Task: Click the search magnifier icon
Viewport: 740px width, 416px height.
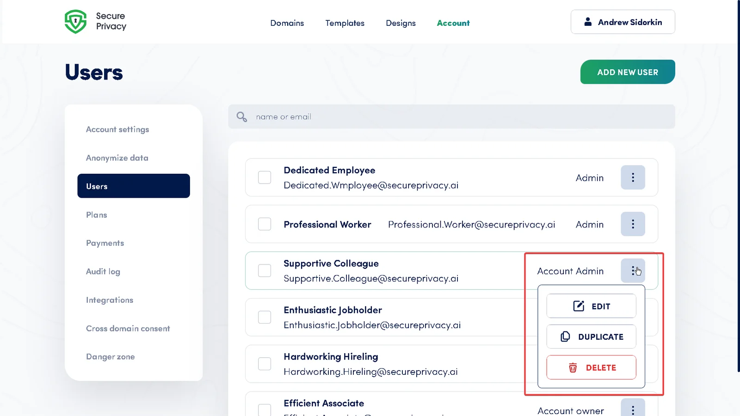Action: point(241,116)
